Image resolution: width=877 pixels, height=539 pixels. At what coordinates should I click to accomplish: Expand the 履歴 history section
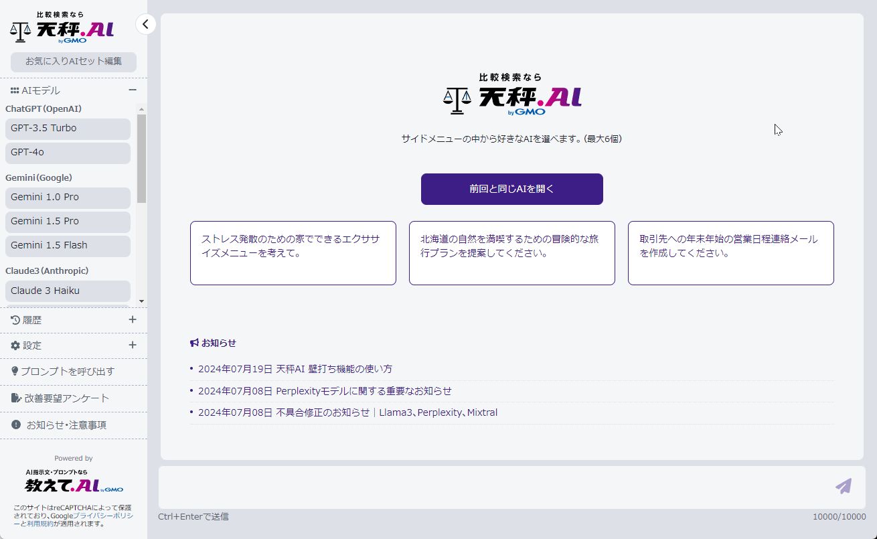(x=133, y=320)
